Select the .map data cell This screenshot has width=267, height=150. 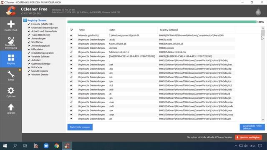(111, 102)
